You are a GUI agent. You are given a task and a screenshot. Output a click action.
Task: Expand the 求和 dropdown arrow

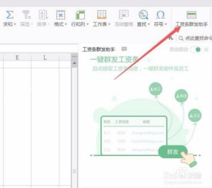[15, 24]
